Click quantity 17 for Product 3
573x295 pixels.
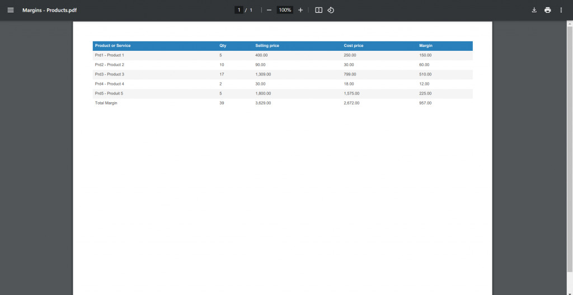click(222, 74)
